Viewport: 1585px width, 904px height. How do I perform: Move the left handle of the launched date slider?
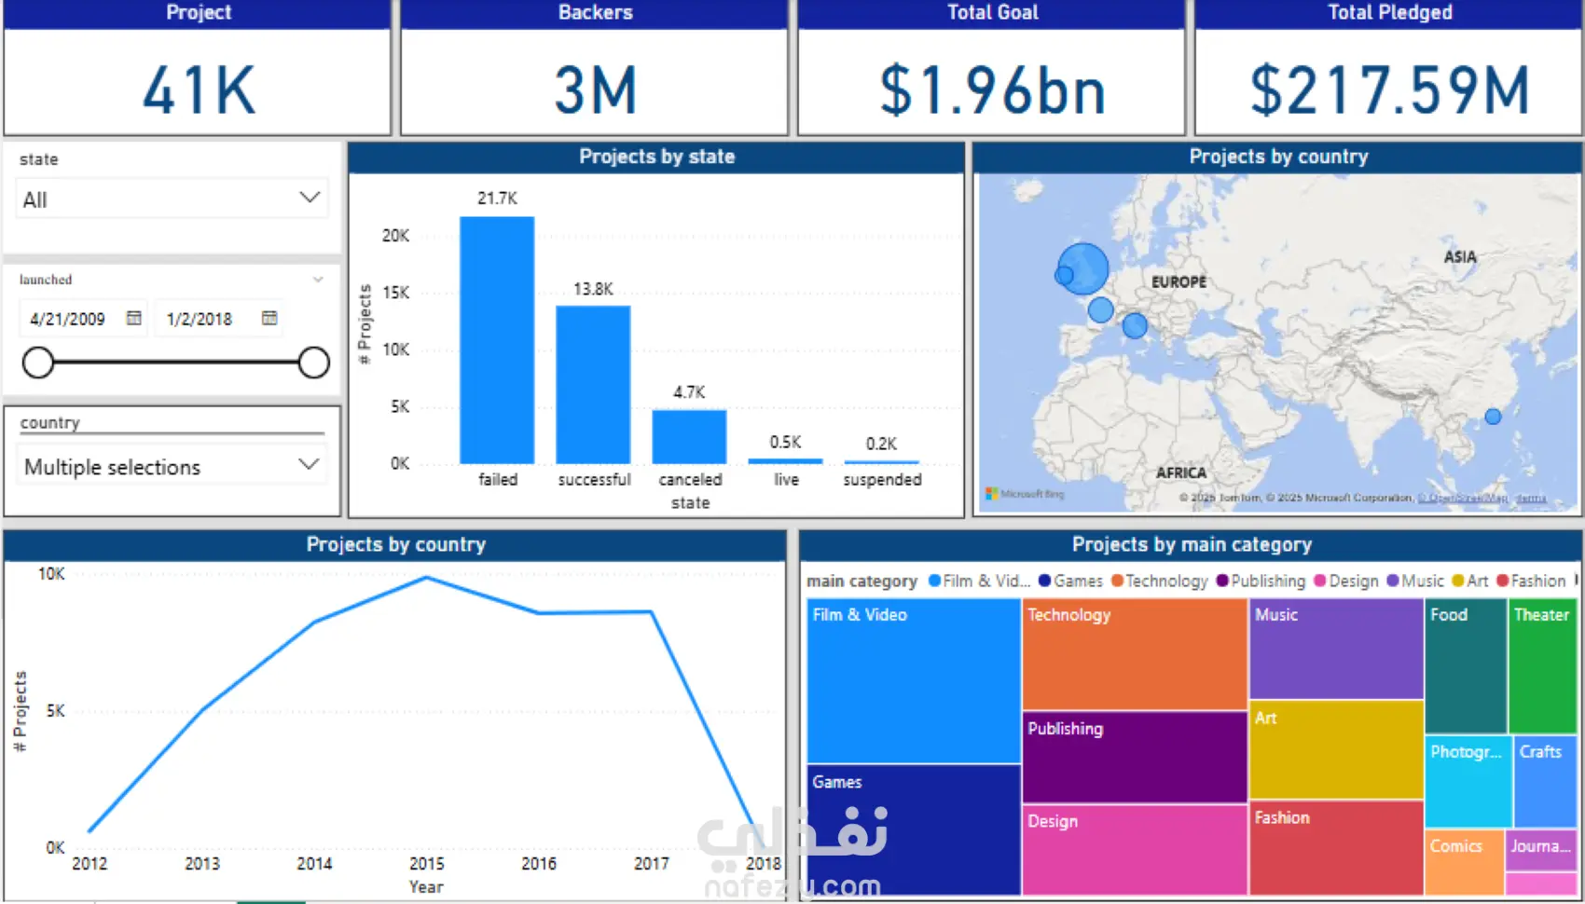[x=38, y=363]
